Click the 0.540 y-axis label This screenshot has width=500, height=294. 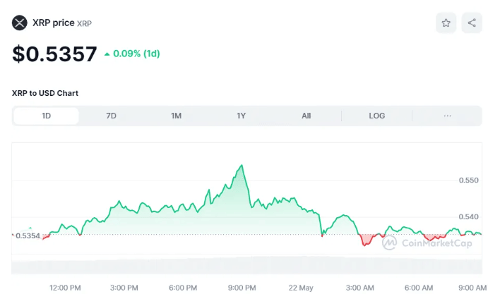[x=468, y=217]
